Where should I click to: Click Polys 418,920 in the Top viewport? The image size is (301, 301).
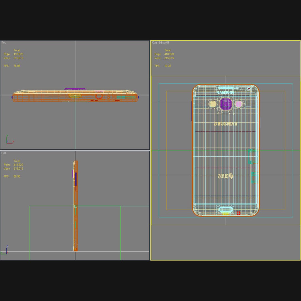[13, 54]
